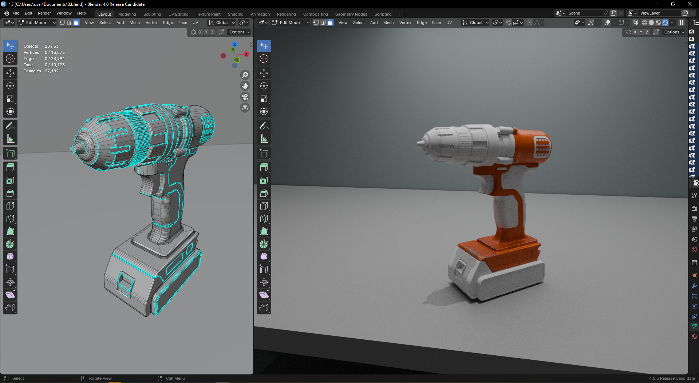
Task: Open the World properties tab
Action: 694,250
